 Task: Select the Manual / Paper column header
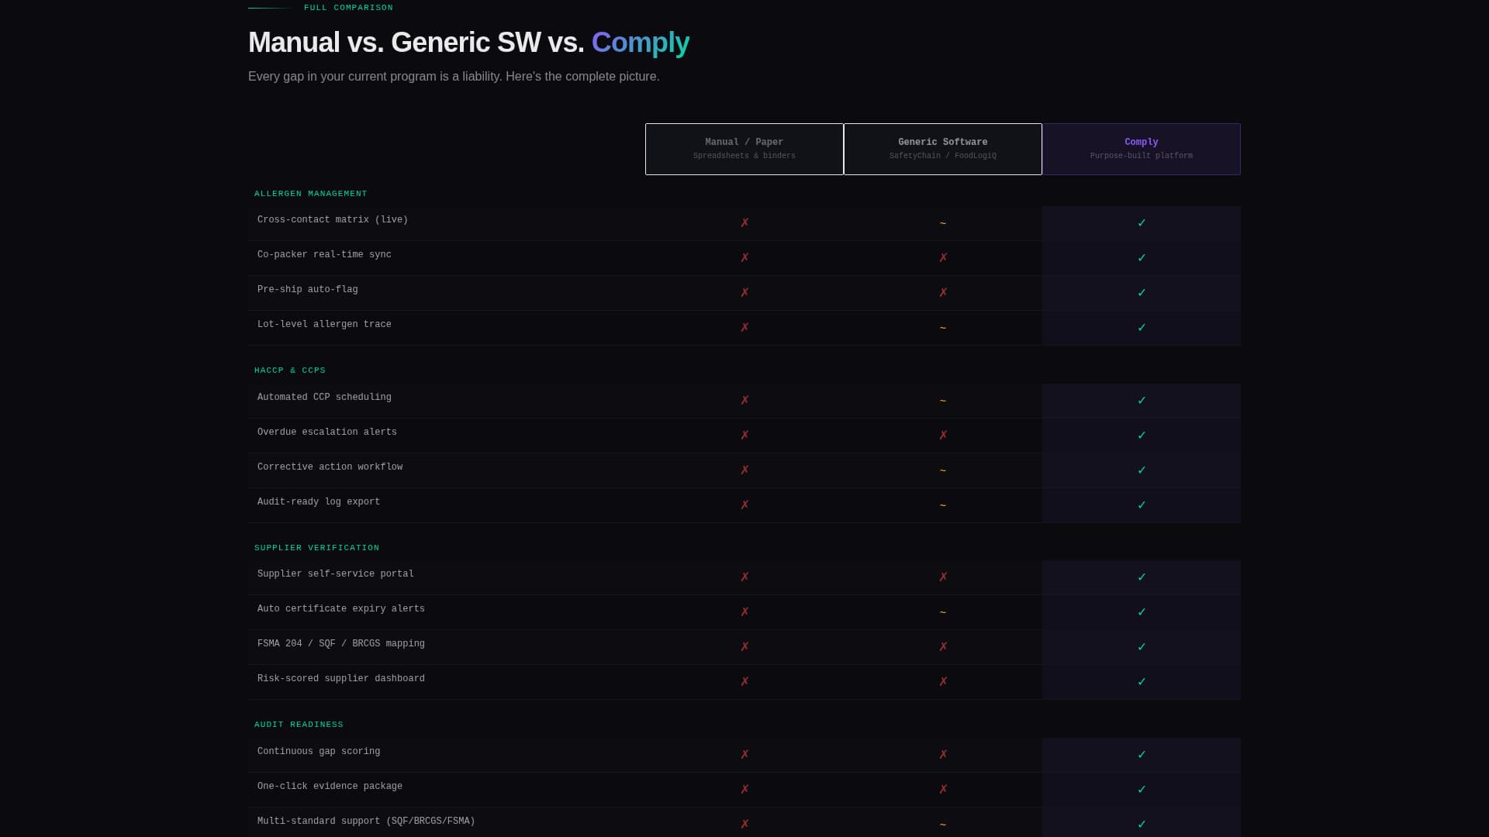pyautogui.click(x=744, y=149)
